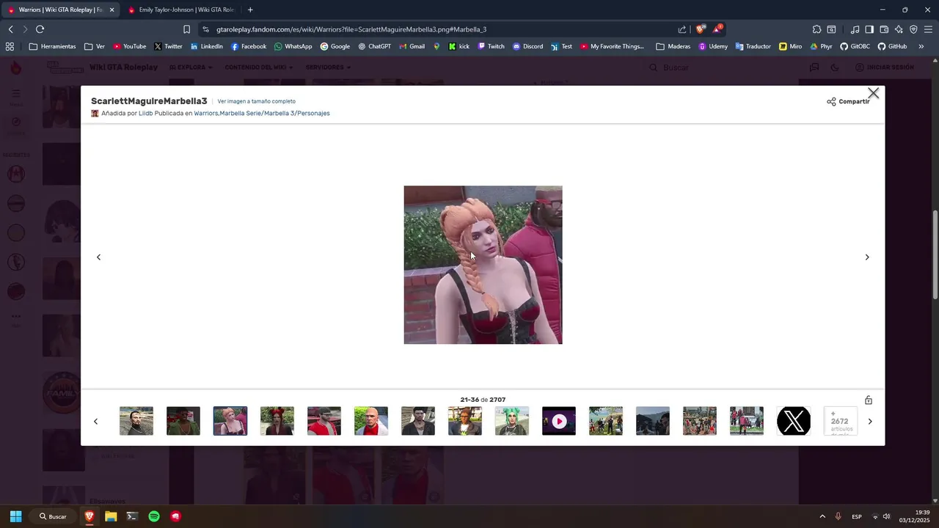The width and height of the screenshot is (939, 528).
Task: Select the red-haired woman thumbnail
Action: click(277, 421)
